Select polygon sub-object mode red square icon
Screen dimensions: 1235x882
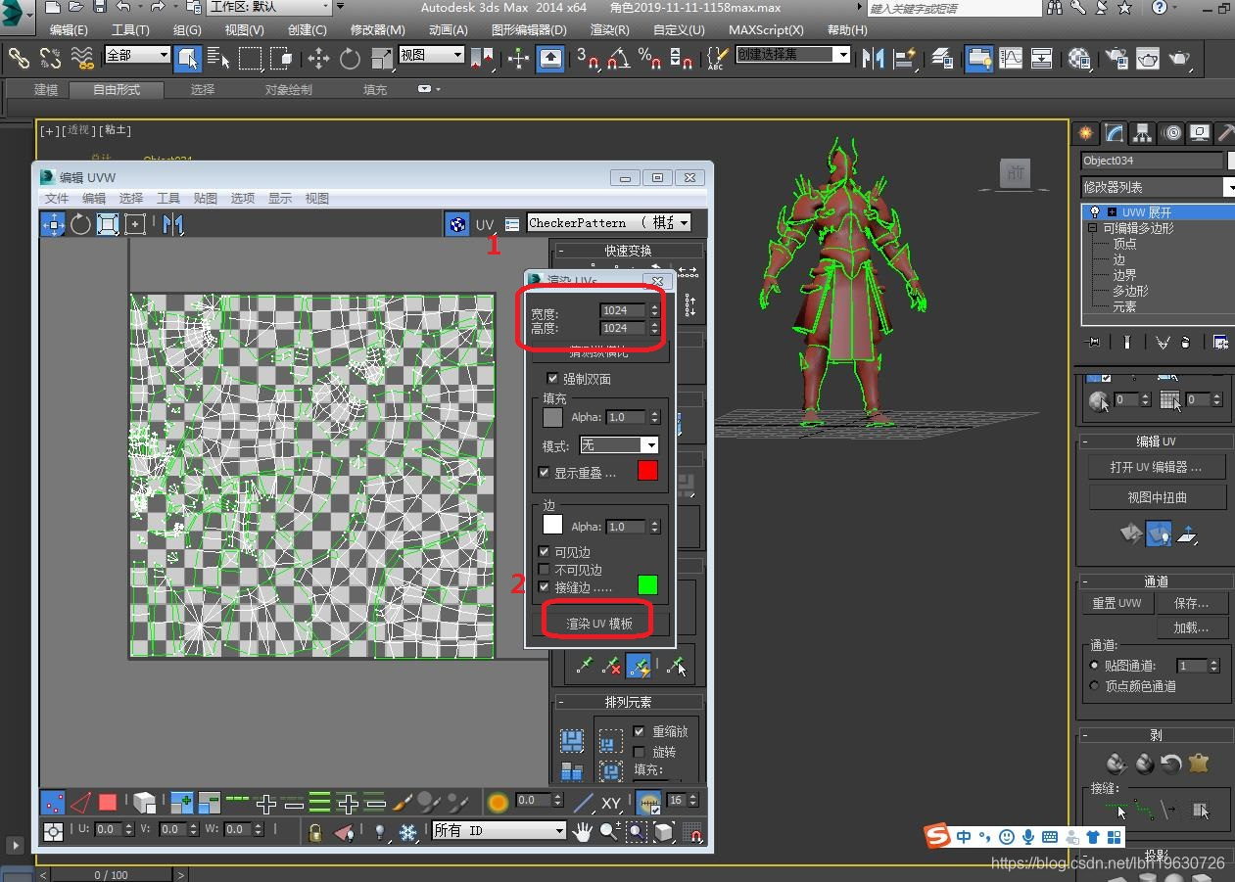[108, 803]
